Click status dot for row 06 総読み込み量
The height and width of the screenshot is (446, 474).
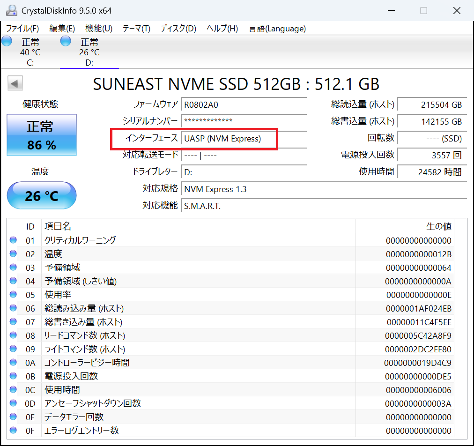coord(13,308)
